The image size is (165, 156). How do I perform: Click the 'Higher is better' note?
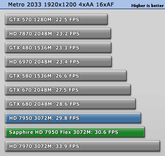click(x=147, y=6)
